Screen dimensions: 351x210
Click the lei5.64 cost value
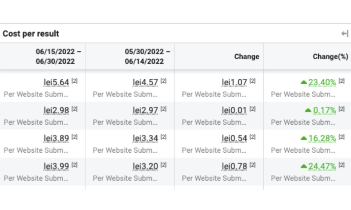(x=56, y=82)
